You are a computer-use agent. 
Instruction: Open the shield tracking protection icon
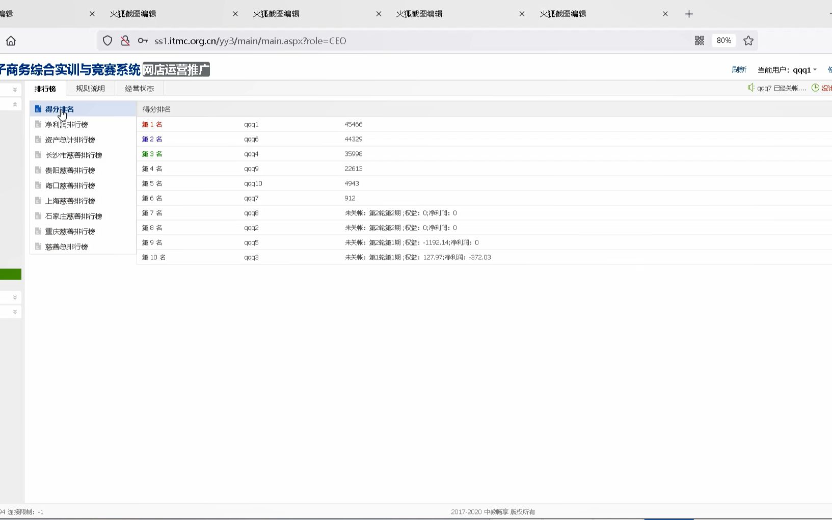[x=108, y=41]
